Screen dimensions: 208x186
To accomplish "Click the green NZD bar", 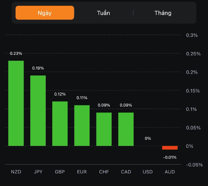I will [x=16, y=103].
